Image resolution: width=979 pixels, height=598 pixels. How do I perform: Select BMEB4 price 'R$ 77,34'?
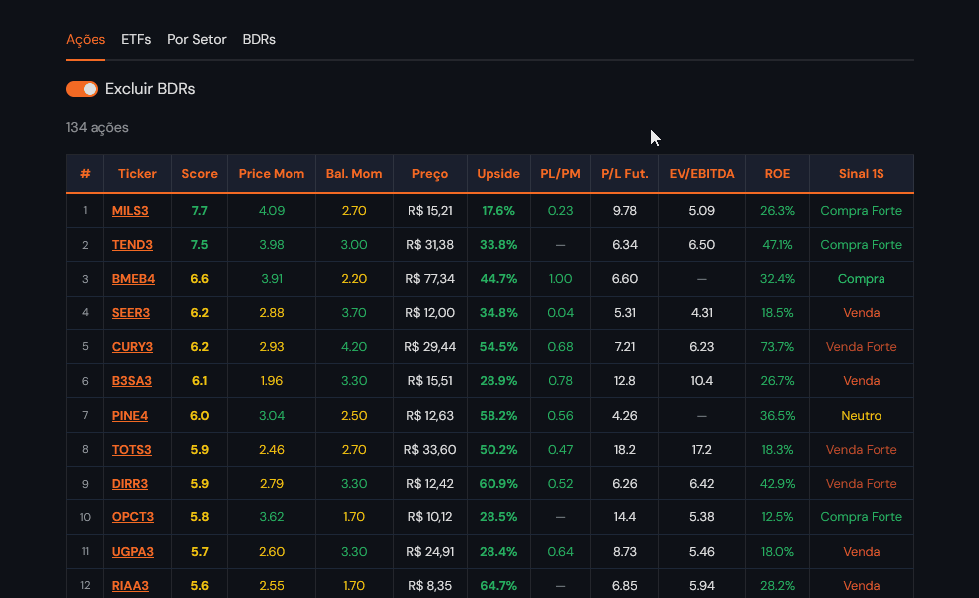pos(430,279)
